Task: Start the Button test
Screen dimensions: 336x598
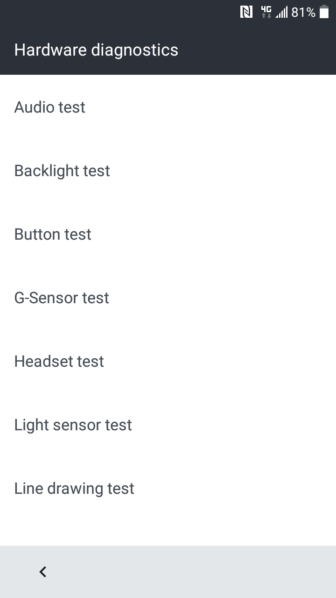Action: point(168,235)
